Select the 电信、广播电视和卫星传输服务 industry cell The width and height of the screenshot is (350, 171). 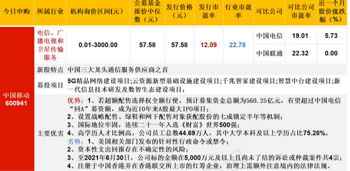click(x=50, y=45)
